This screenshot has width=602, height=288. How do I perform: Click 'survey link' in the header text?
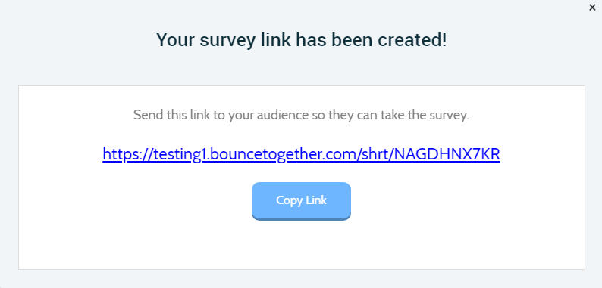click(x=246, y=39)
